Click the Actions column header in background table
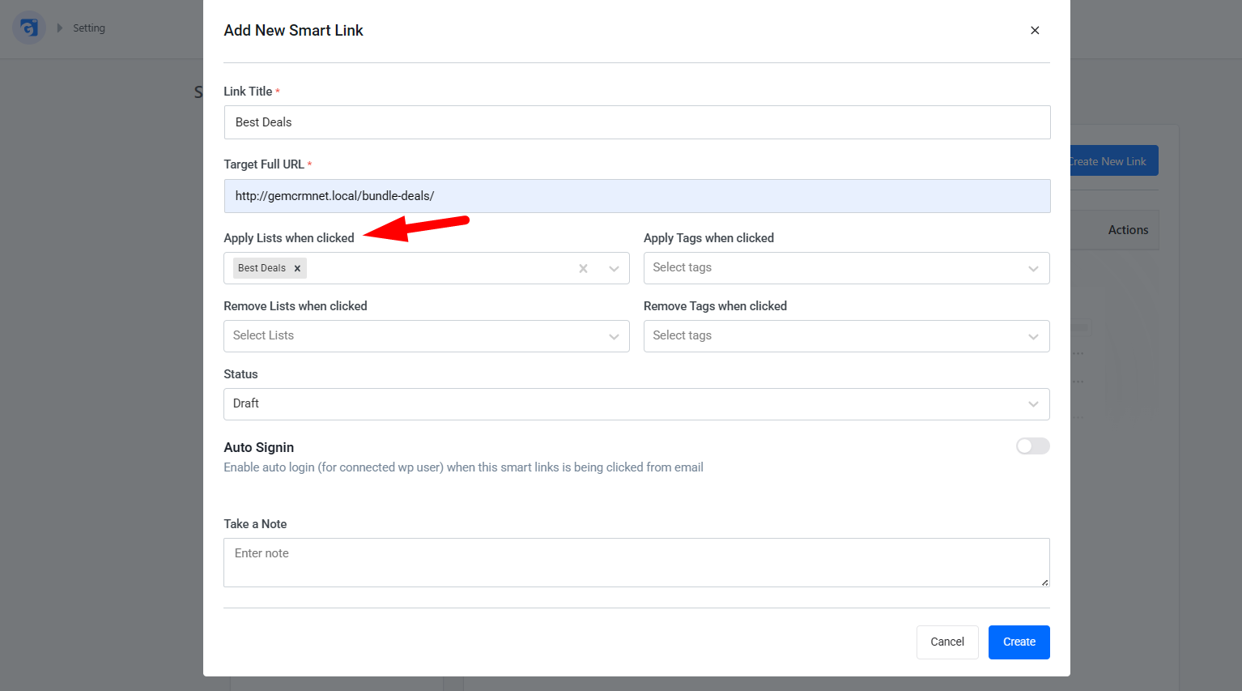Image resolution: width=1242 pixels, height=691 pixels. click(1128, 230)
